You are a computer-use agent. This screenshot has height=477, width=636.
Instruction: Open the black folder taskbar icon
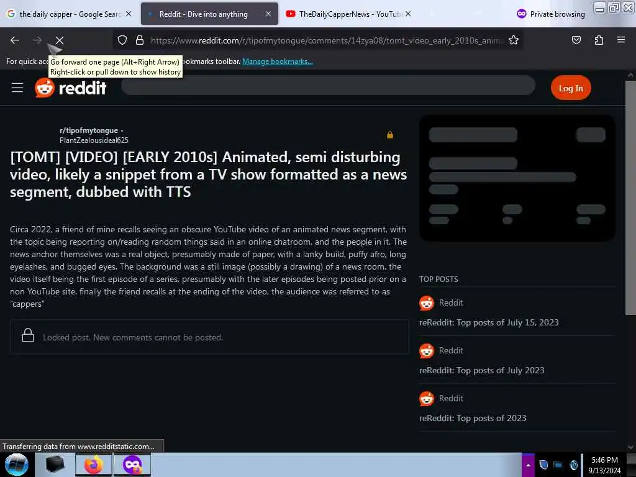point(55,465)
